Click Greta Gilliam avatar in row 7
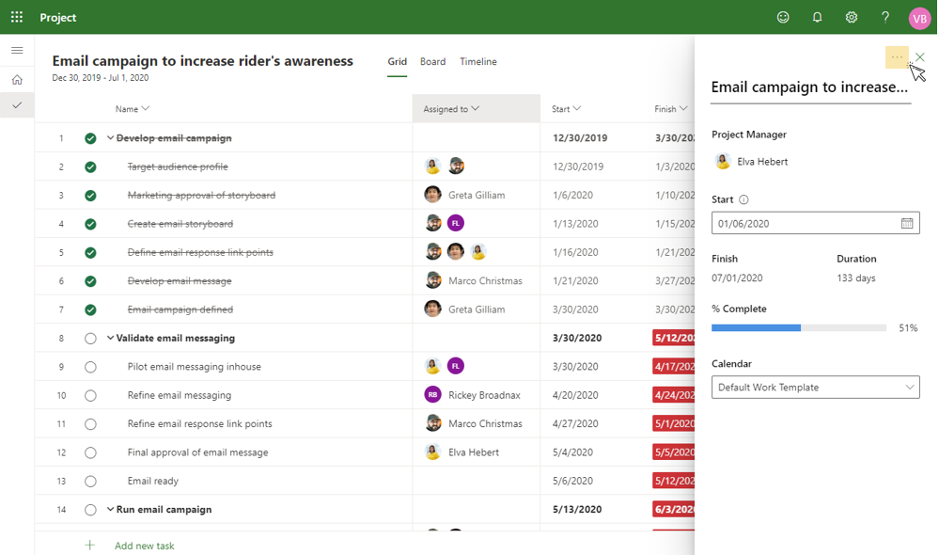The image size is (939, 555). click(x=433, y=309)
